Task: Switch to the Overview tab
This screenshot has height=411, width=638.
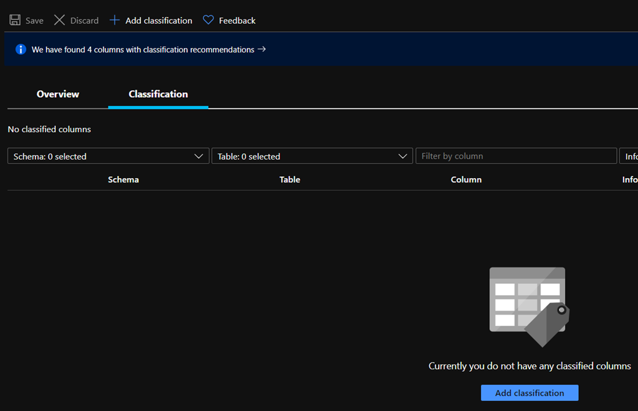Action: pos(58,94)
